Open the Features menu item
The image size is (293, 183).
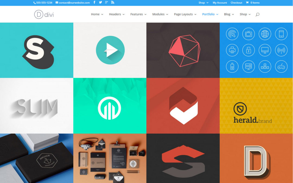point(136,14)
